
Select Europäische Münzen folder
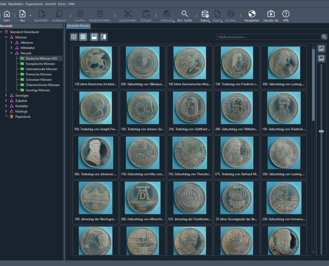pos(40,64)
